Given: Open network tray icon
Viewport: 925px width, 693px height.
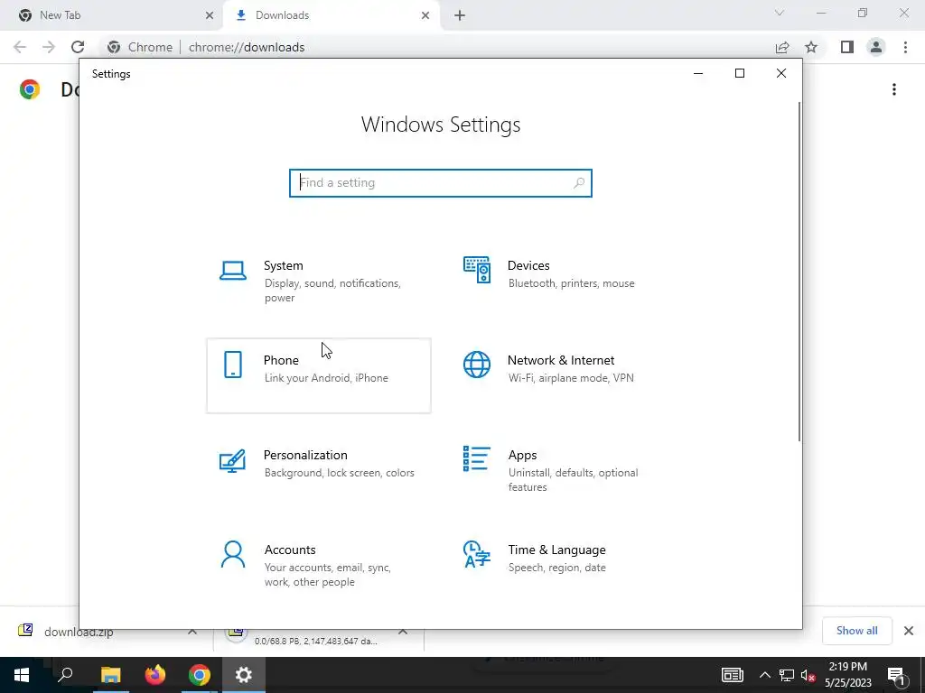Looking at the screenshot, I should 787,675.
